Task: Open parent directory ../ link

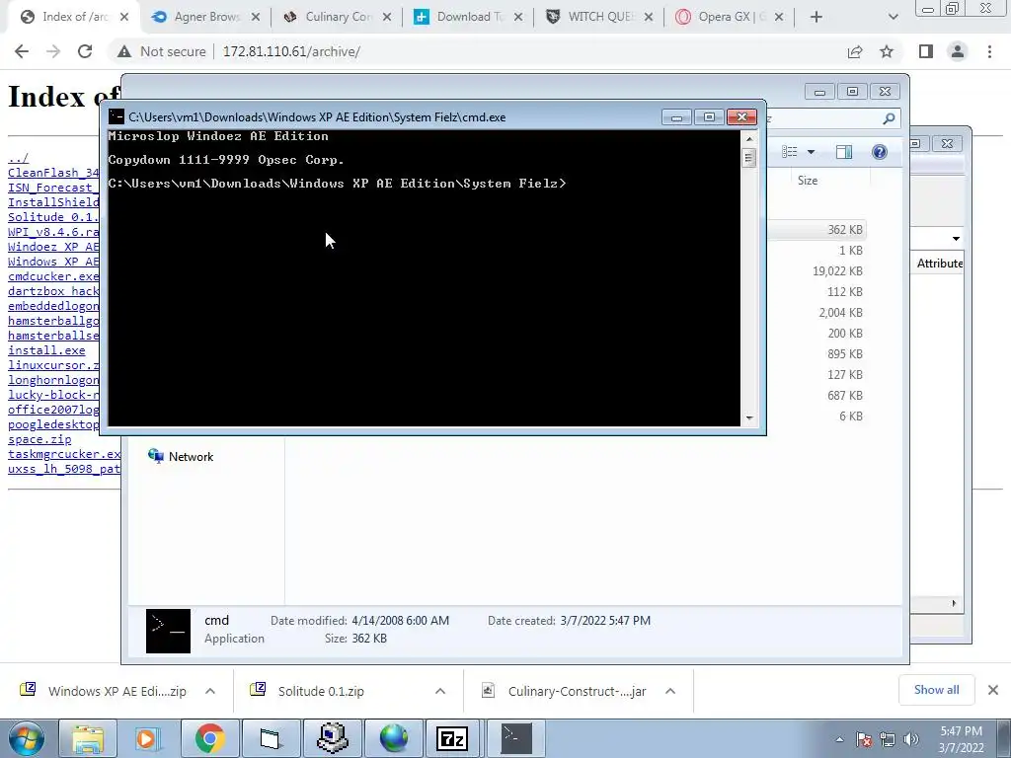Action: coord(18,158)
